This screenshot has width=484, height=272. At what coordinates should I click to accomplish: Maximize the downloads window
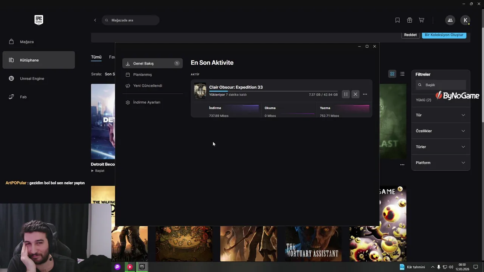click(367, 46)
